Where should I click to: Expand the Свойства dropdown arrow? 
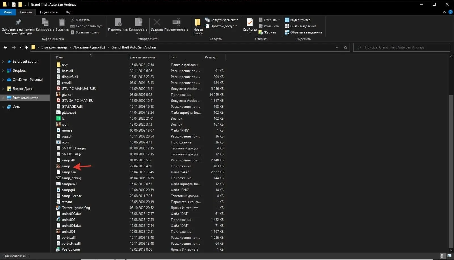click(x=250, y=33)
